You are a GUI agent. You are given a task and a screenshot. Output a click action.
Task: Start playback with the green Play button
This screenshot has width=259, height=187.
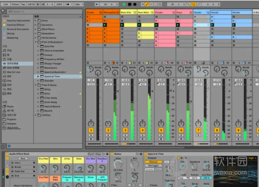[124, 4]
